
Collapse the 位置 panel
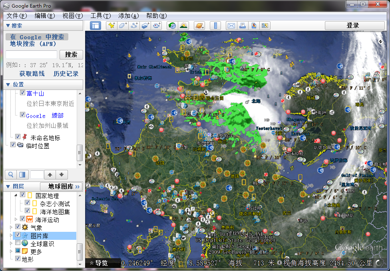8,84
